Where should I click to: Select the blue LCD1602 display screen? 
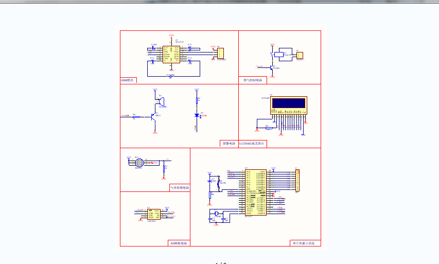(288, 103)
